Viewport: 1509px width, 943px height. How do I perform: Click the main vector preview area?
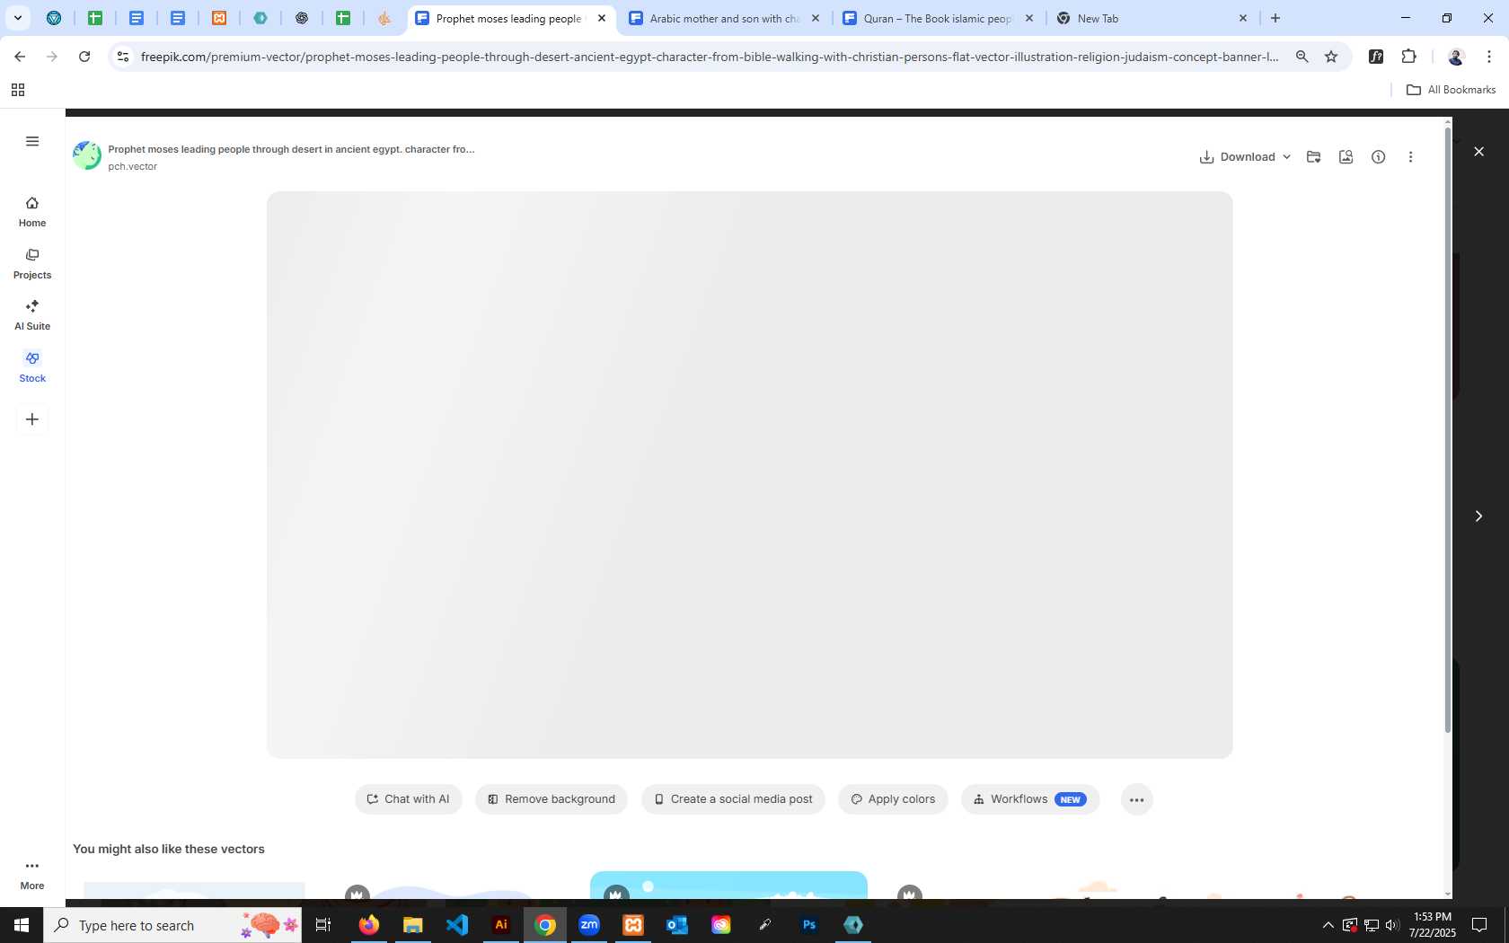click(x=749, y=475)
